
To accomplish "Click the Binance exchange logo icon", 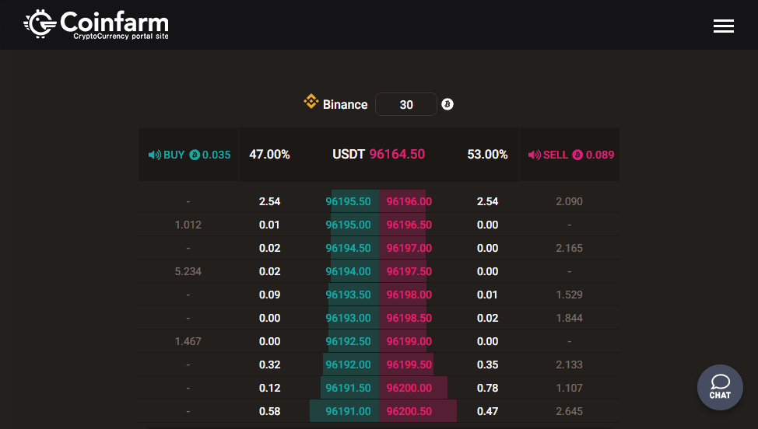I will 311,103.
